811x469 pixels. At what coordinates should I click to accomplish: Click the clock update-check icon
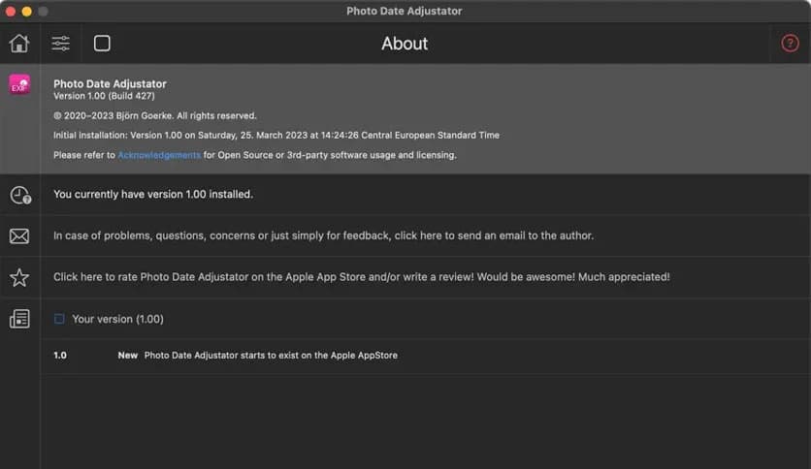click(19, 195)
